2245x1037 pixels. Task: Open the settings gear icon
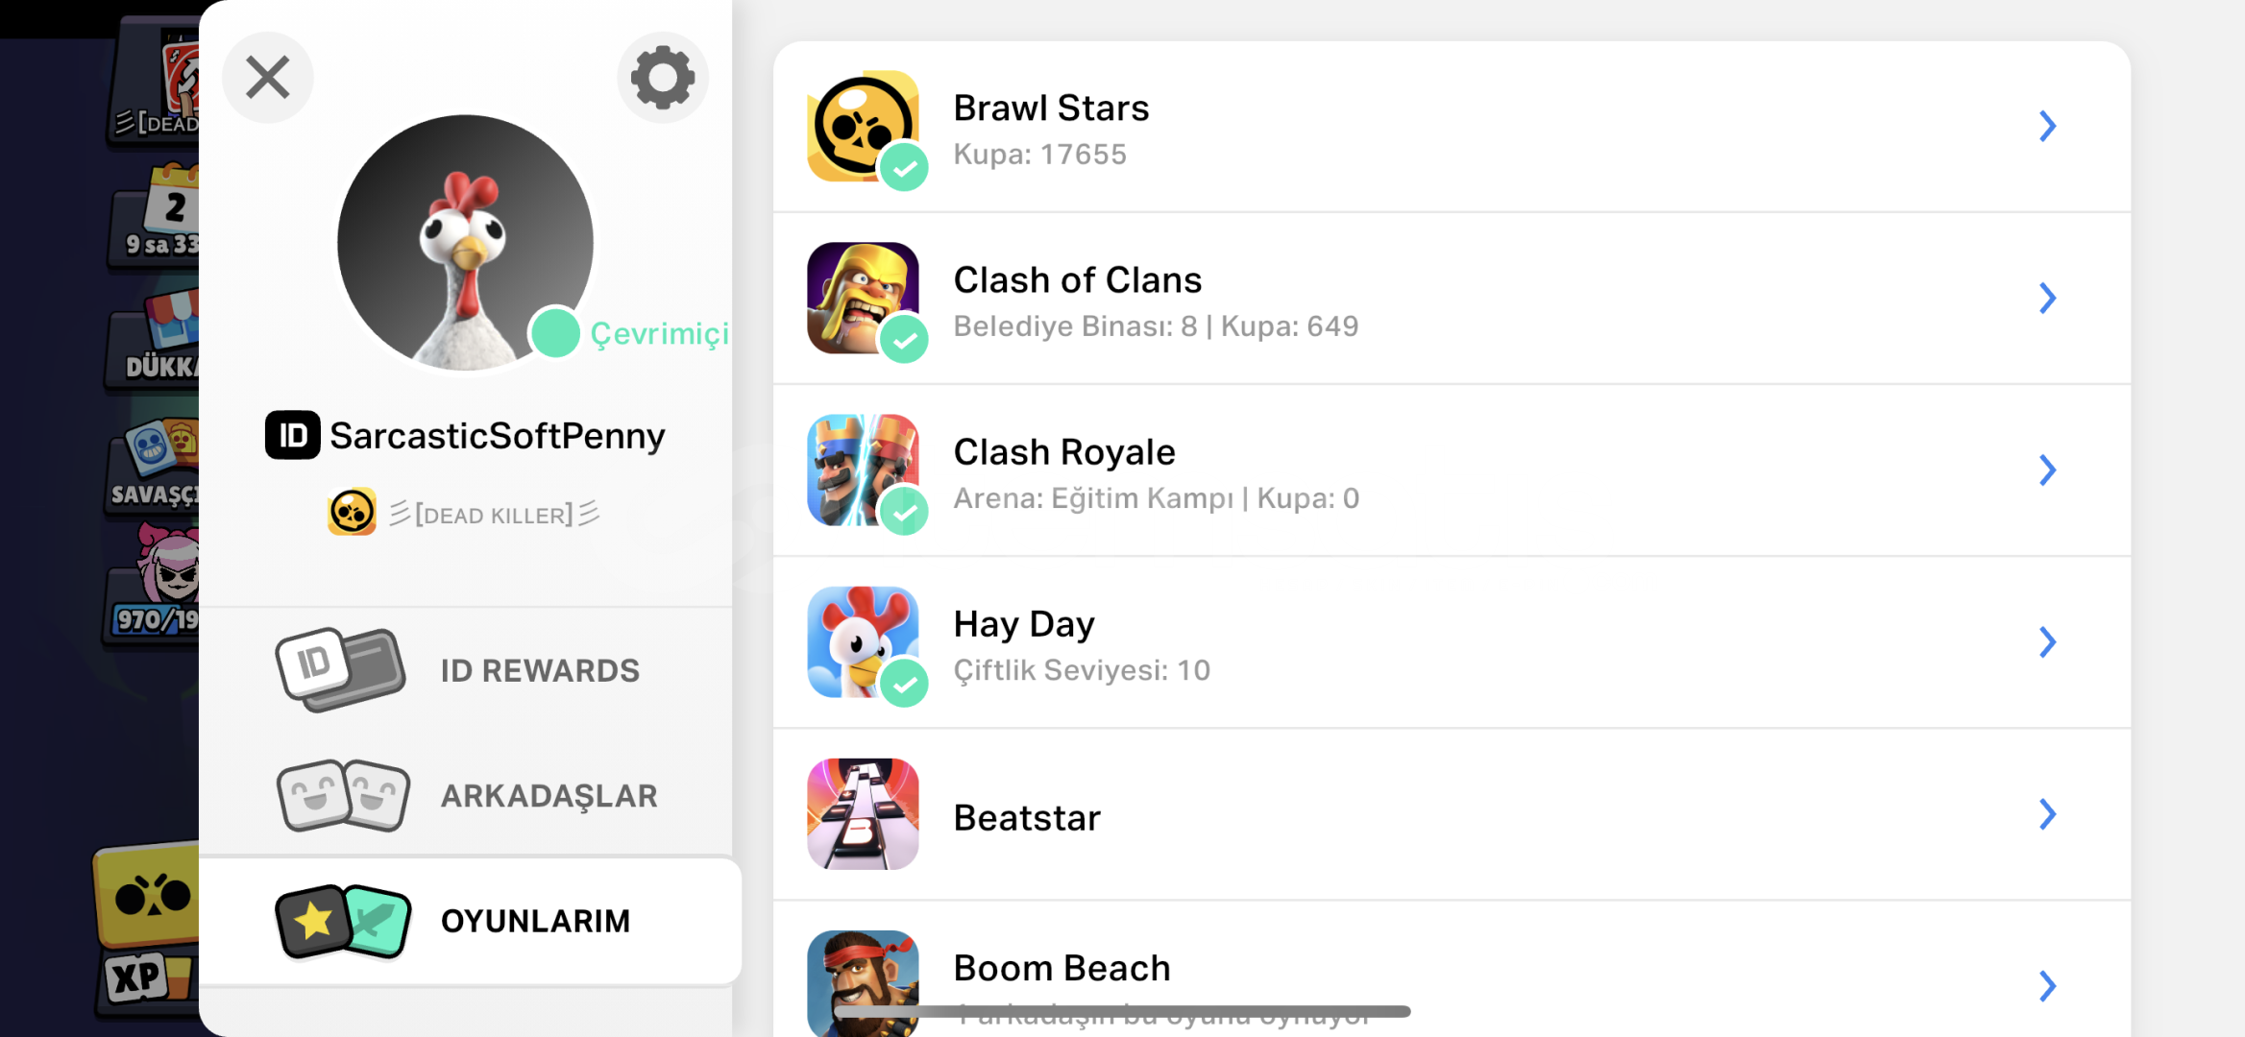[663, 78]
